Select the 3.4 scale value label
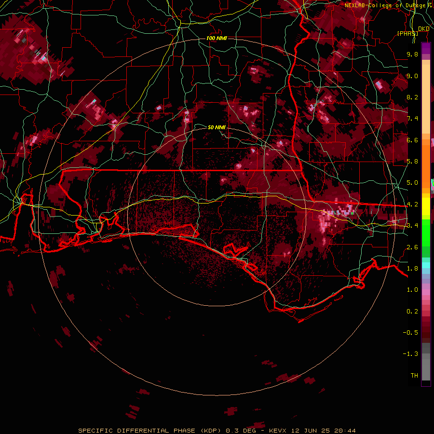Viewport: 434px width, 434px height. coord(412,226)
